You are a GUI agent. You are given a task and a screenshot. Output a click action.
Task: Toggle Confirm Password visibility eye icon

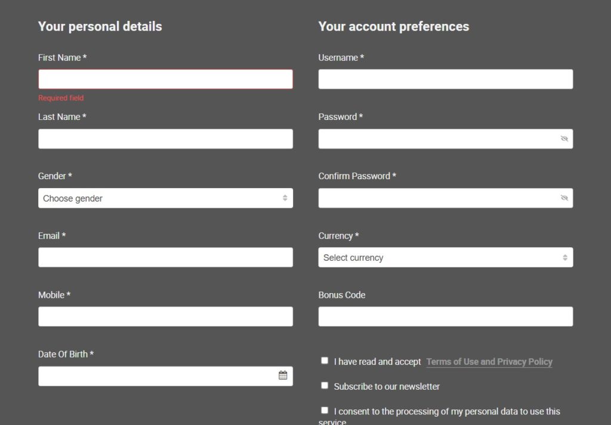[564, 198]
